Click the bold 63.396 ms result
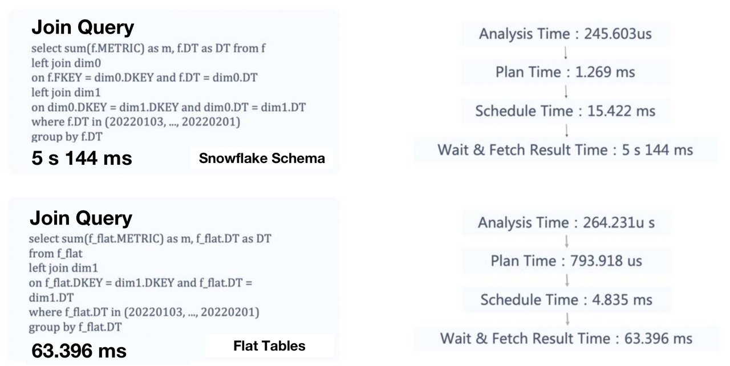The image size is (730, 366). point(79,350)
